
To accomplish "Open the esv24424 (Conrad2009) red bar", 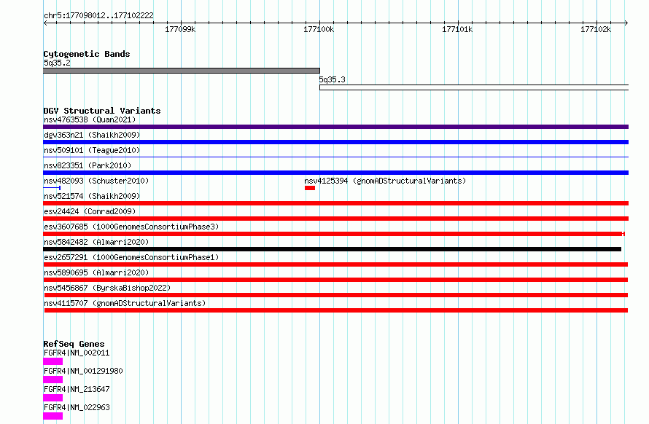I will pos(335,219).
